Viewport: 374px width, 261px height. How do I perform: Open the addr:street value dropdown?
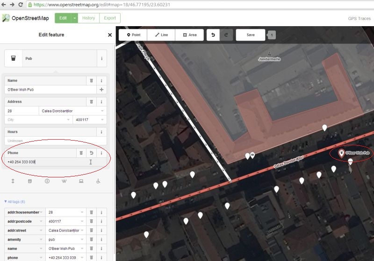82,231
